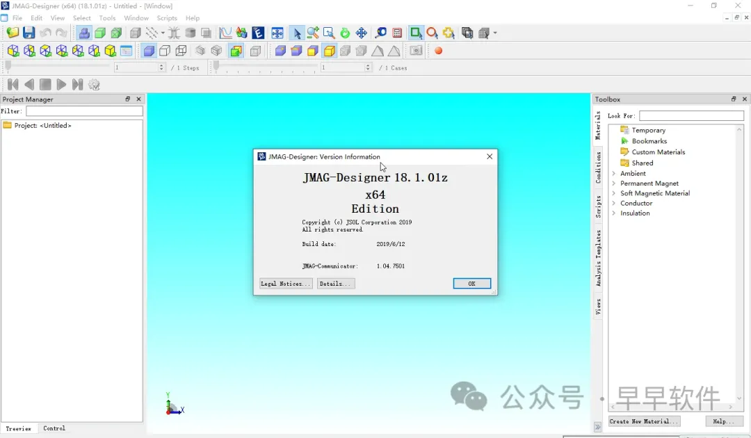Expand the Ambient materials category
Screen dimensions: 751x438
pyautogui.click(x=613, y=173)
